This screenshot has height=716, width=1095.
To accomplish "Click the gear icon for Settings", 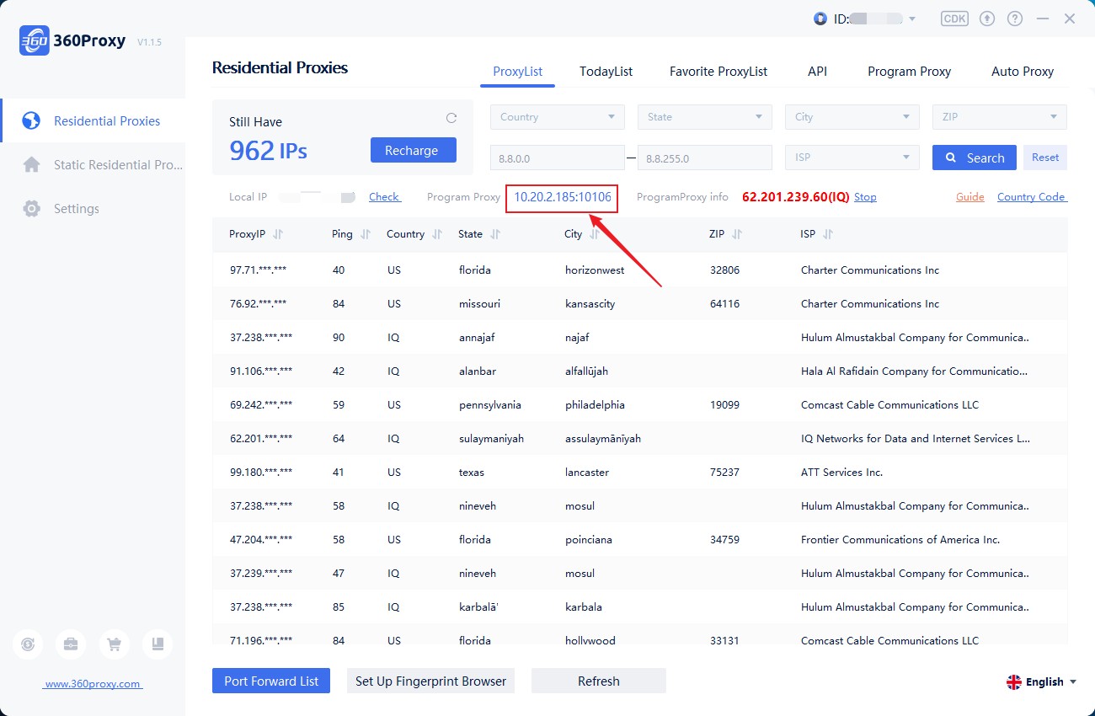I will (x=31, y=208).
